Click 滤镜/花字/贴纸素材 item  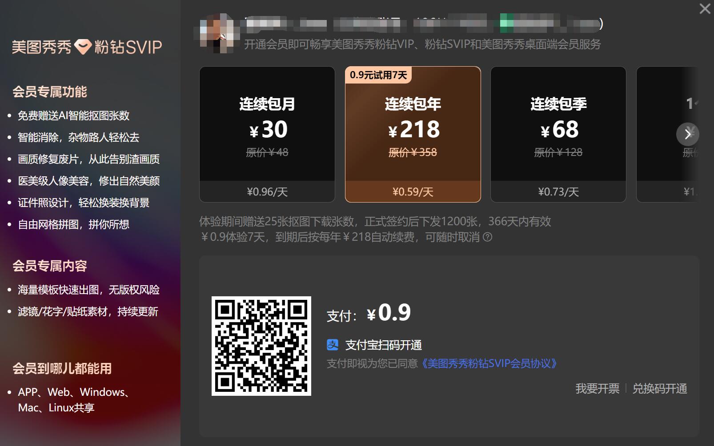pyautogui.click(x=88, y=312)
